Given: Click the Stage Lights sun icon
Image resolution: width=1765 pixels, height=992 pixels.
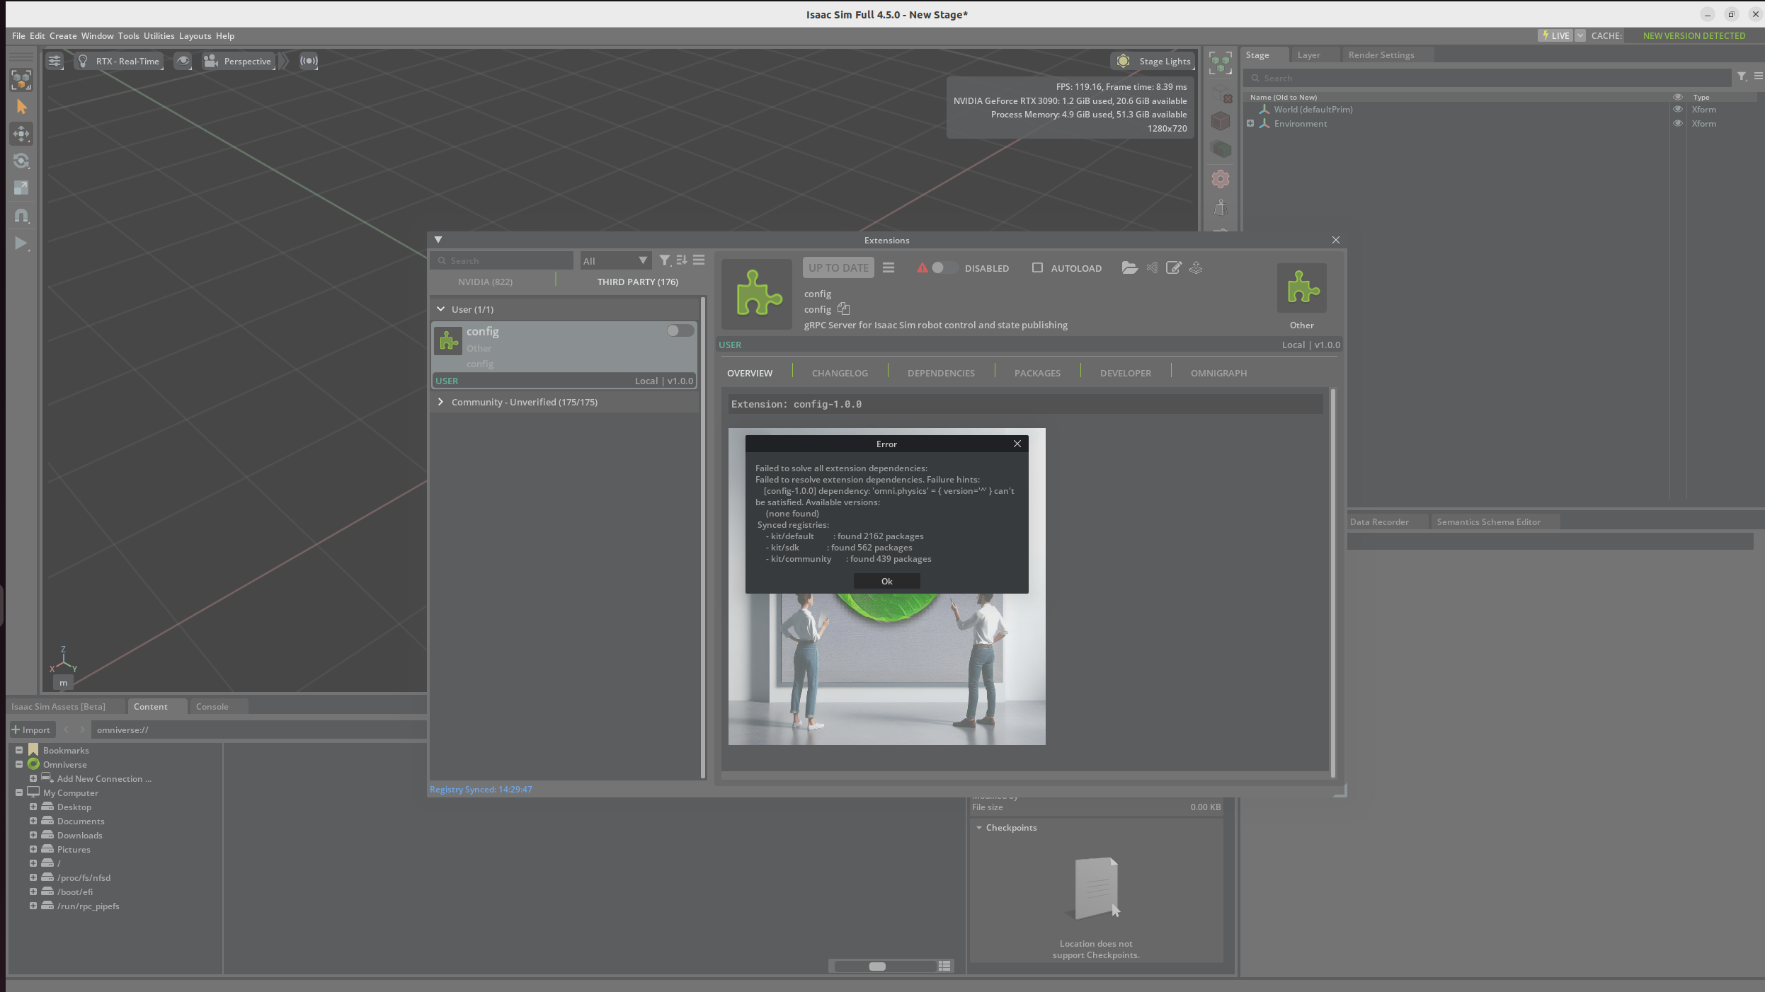Looking at the screenshot, I should [1123, 61].
